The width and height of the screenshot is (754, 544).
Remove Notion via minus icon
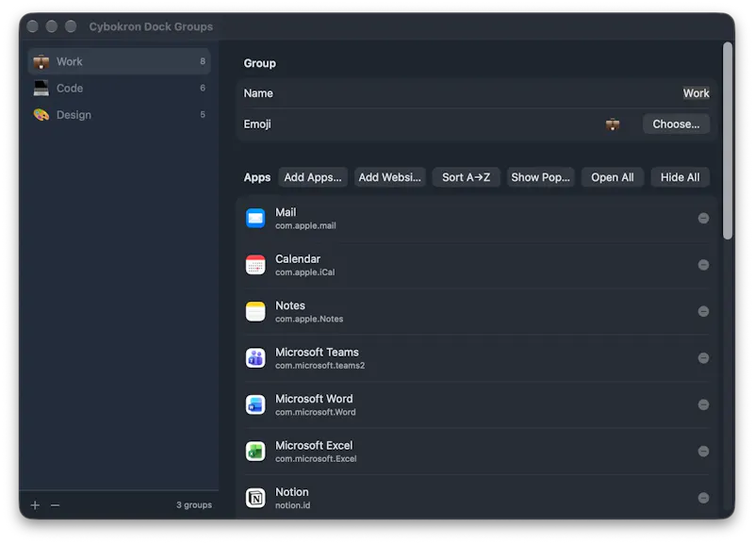pyautogui.click(x=703, y=499)
